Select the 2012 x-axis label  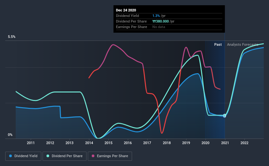tap(50, 143)
